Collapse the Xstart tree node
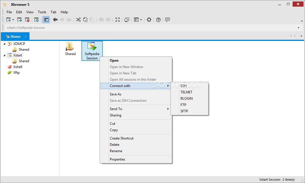 4,56
